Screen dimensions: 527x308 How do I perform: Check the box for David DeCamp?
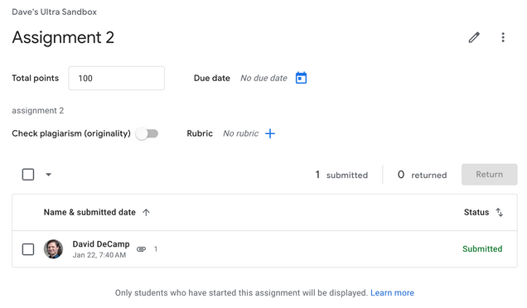(28, 249)
